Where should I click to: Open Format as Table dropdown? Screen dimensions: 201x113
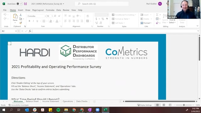[x=121, y=19]
